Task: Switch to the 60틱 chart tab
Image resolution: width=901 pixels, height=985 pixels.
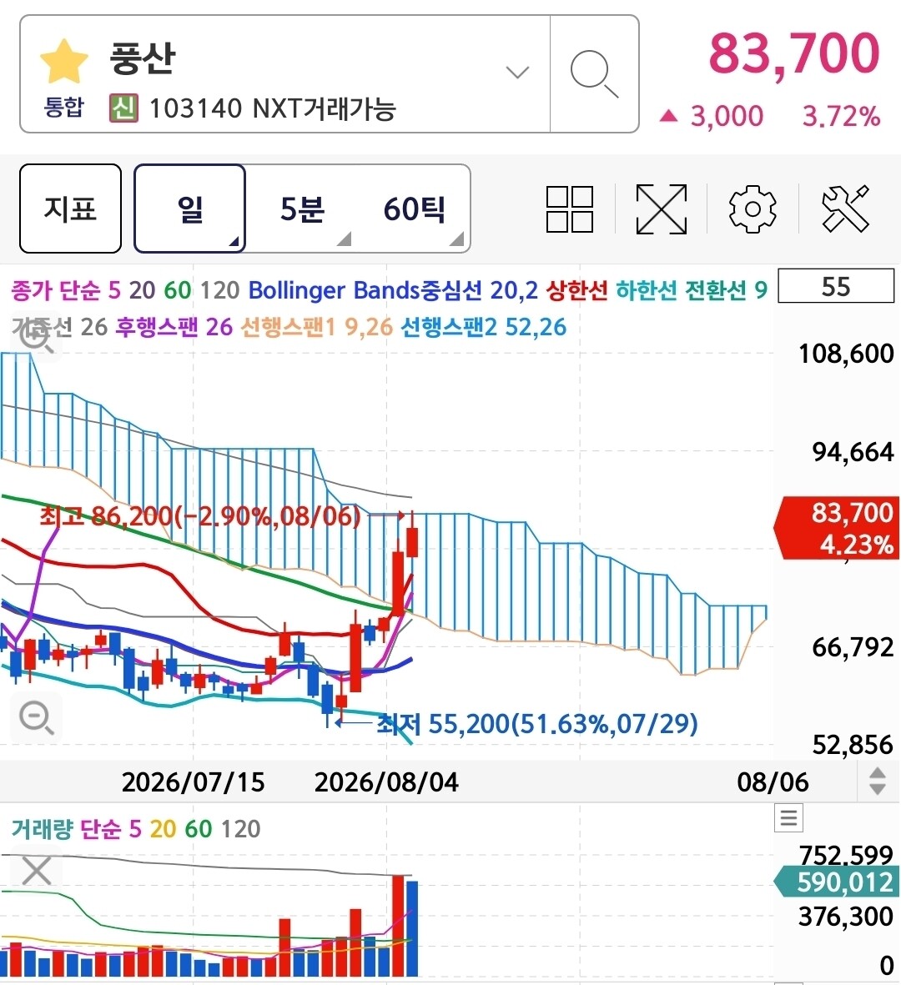Action: pyautogui.click(x=414, y=209)
